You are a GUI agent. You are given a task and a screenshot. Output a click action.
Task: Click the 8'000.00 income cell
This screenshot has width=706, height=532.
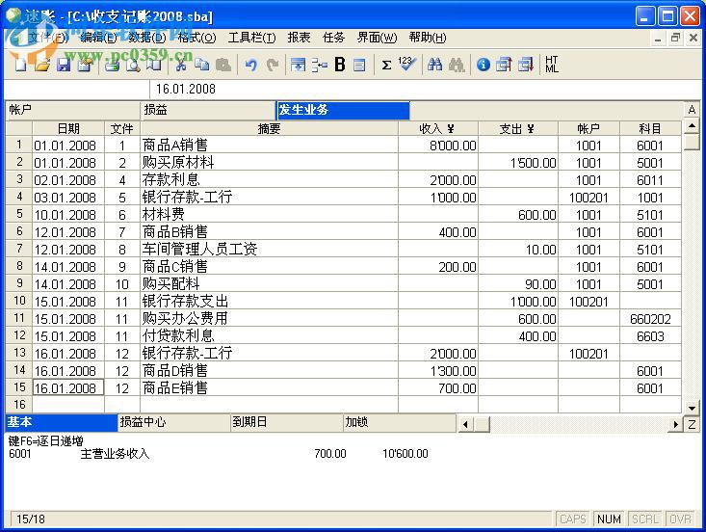pyautogui.click(x=438, y=146)
